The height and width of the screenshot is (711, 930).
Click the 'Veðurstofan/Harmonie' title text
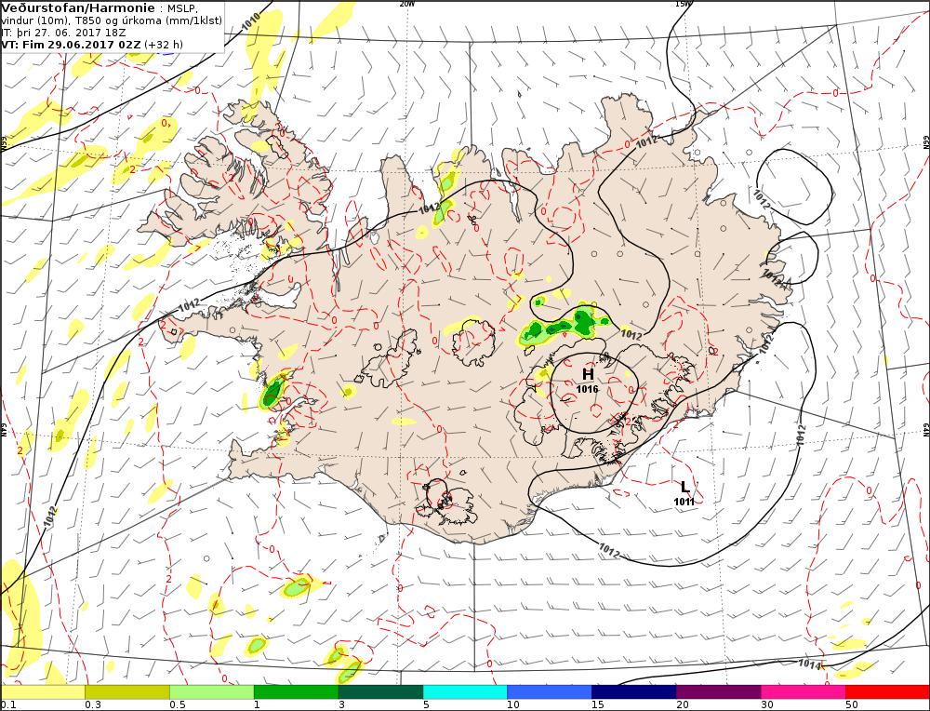coord(78,8)
